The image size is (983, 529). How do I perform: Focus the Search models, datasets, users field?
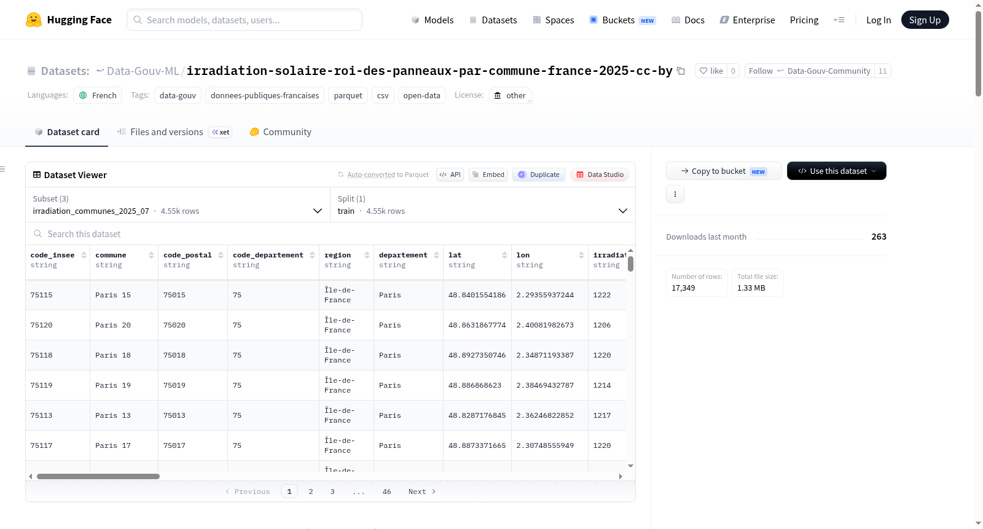click(x=245, y=20)
